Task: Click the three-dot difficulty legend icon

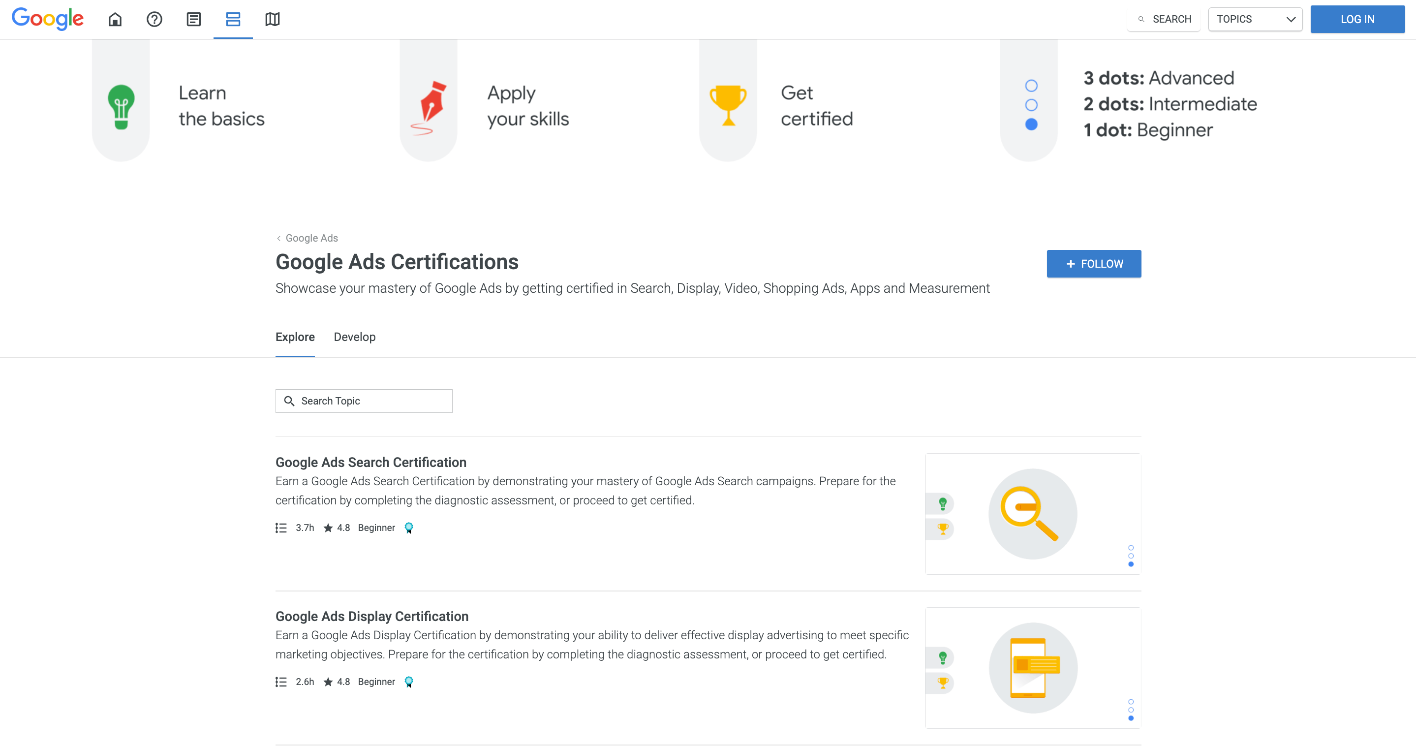Action: pyautogui.click(x=1031, y=105)
